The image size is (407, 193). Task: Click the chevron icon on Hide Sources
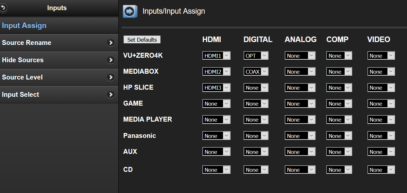[x=111, y=60]
